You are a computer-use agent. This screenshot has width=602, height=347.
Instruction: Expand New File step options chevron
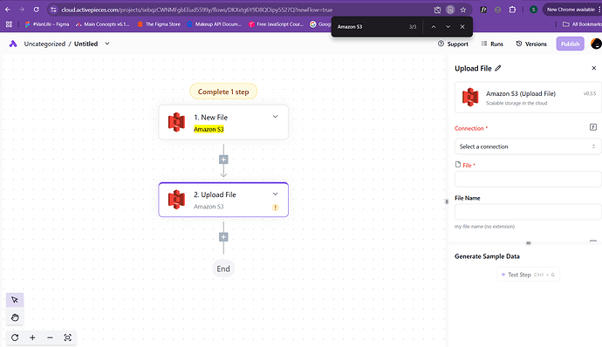pos(276,117)
